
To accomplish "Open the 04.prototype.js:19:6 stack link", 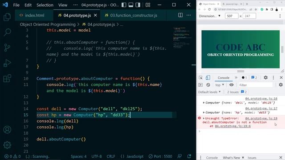I will click(232, 126).
